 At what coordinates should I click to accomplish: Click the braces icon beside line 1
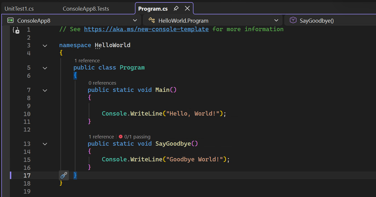(16, 30)
